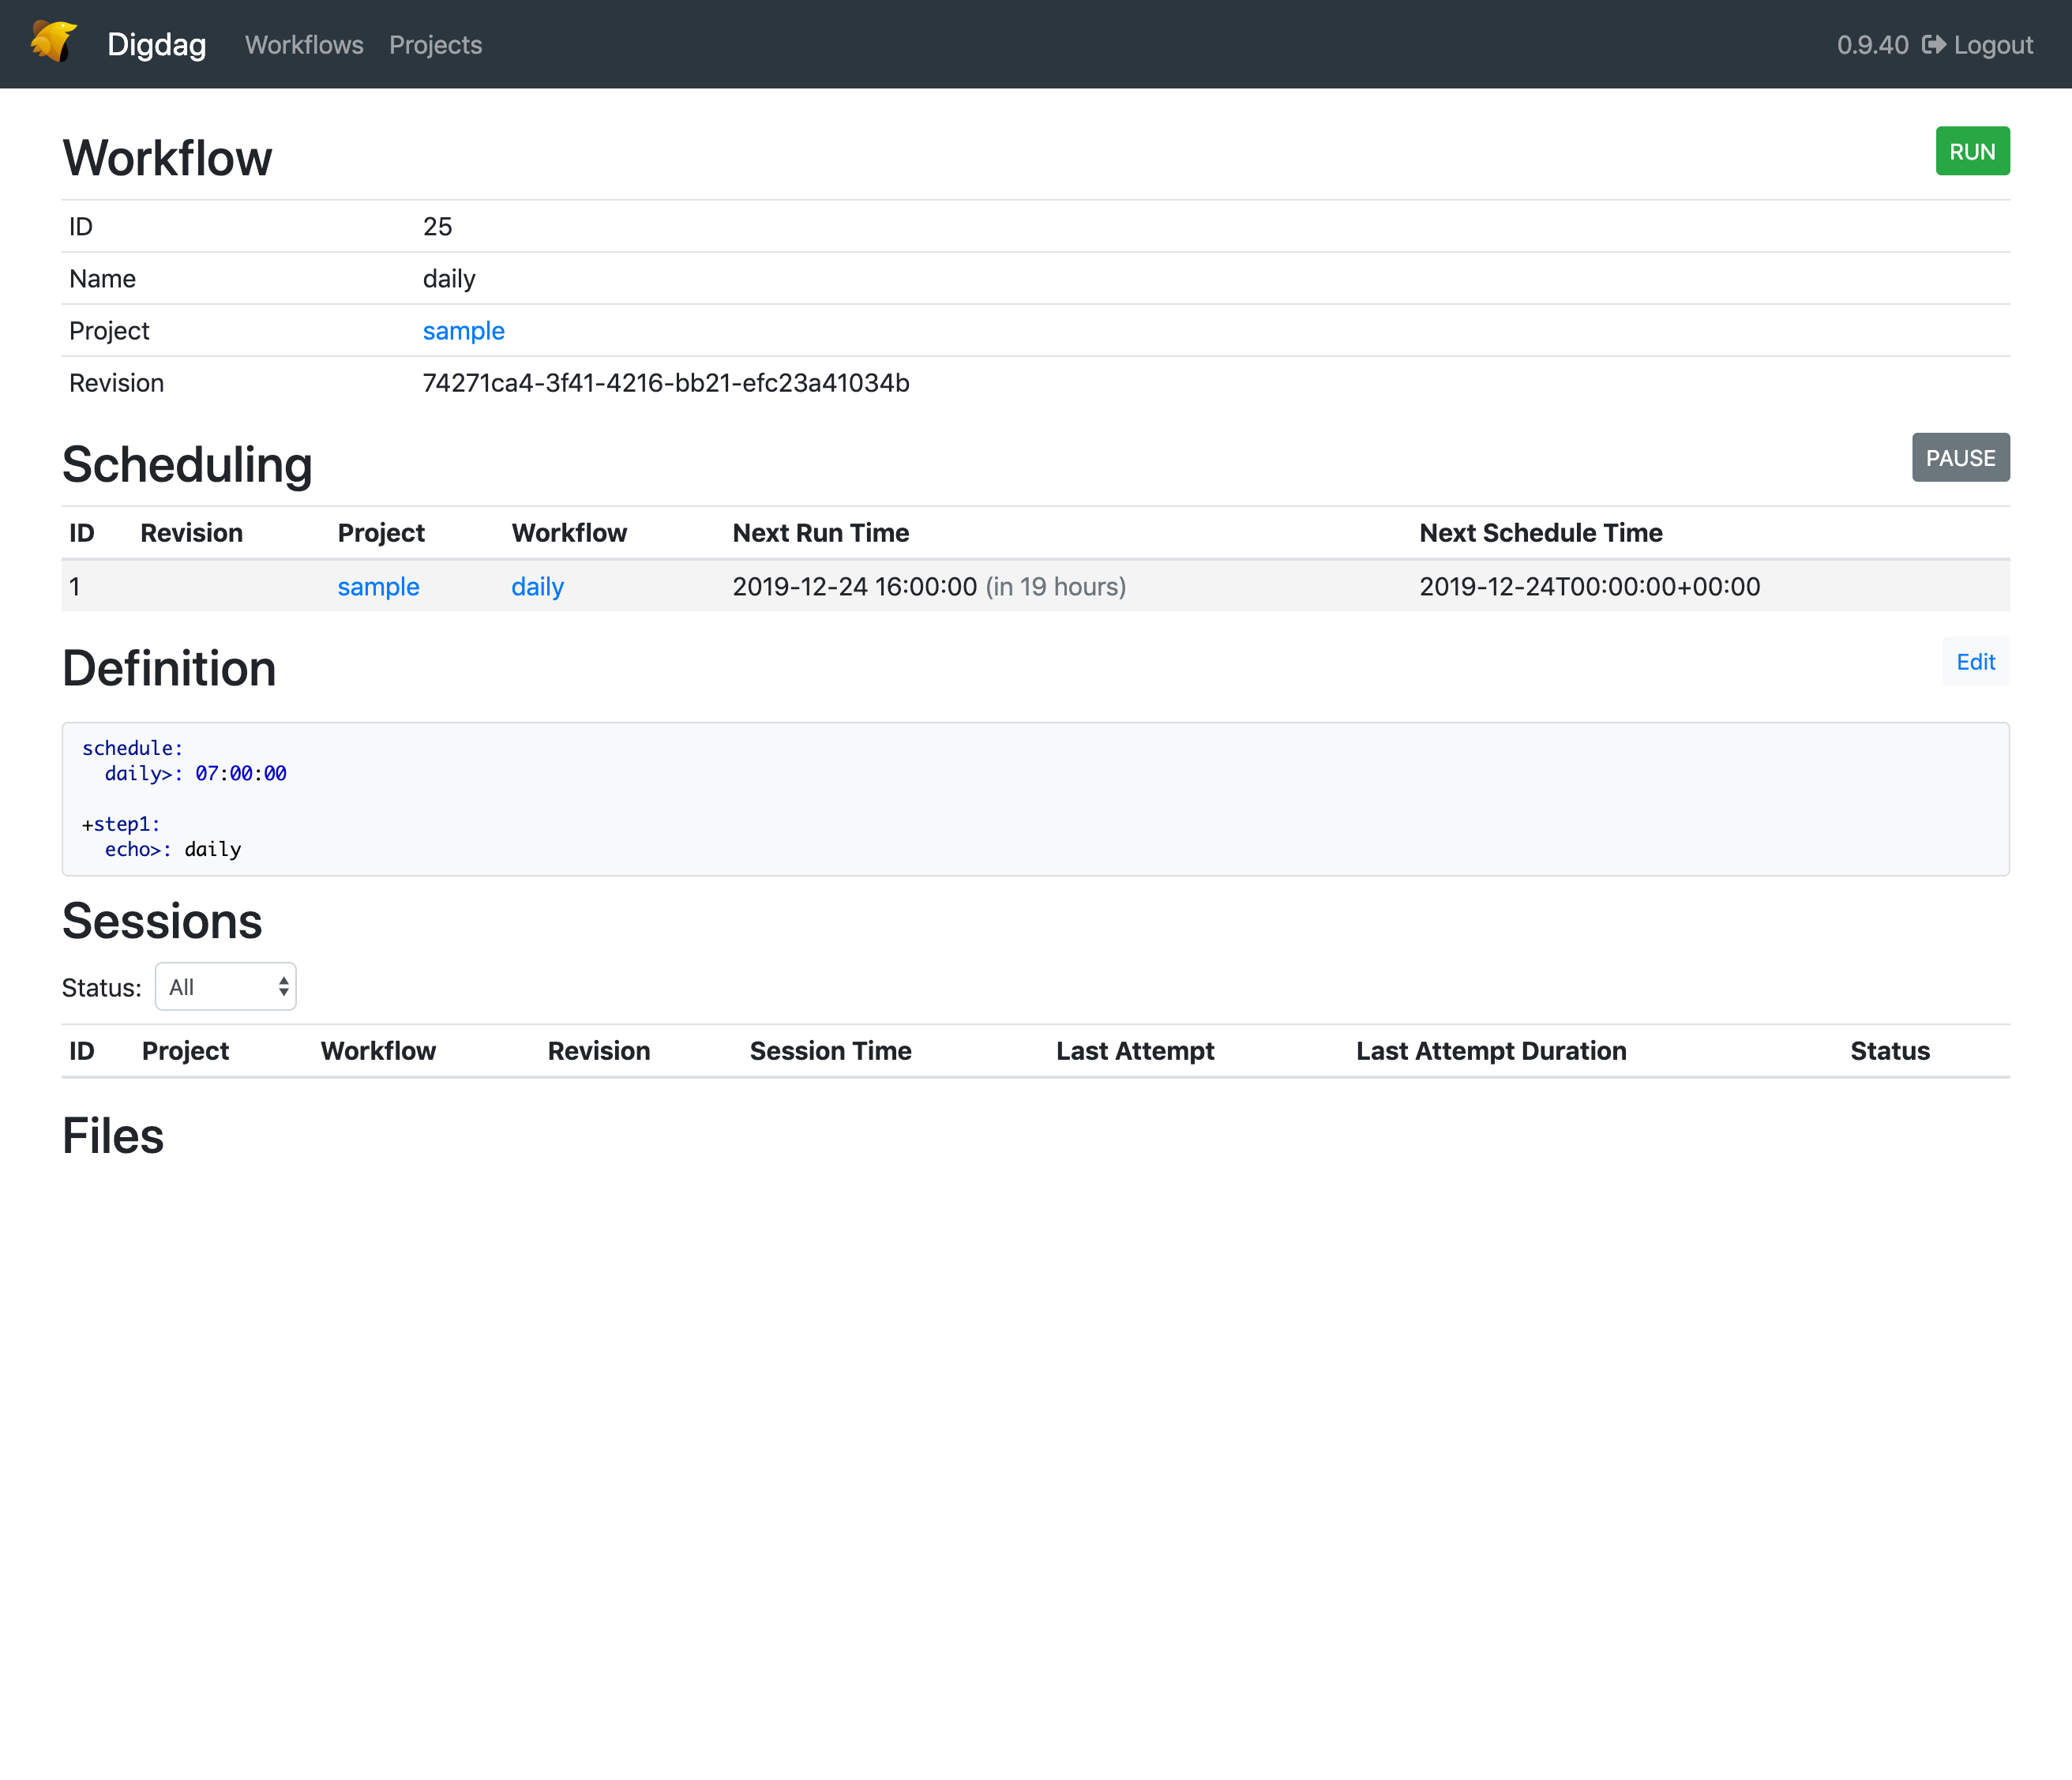The width and height of the screenshot is (2072, 1780).
Task: Click the green RUN button
Action: click(x=1971, y=151)
